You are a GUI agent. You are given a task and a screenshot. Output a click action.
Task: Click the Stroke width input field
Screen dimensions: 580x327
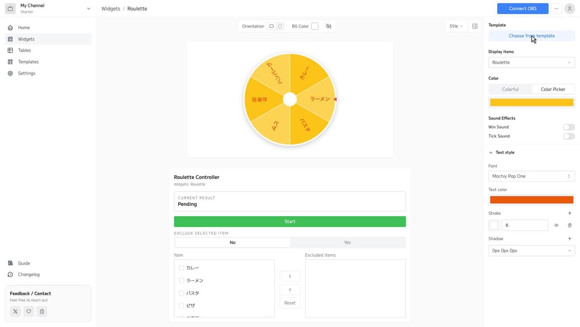[x=525, y=225]
